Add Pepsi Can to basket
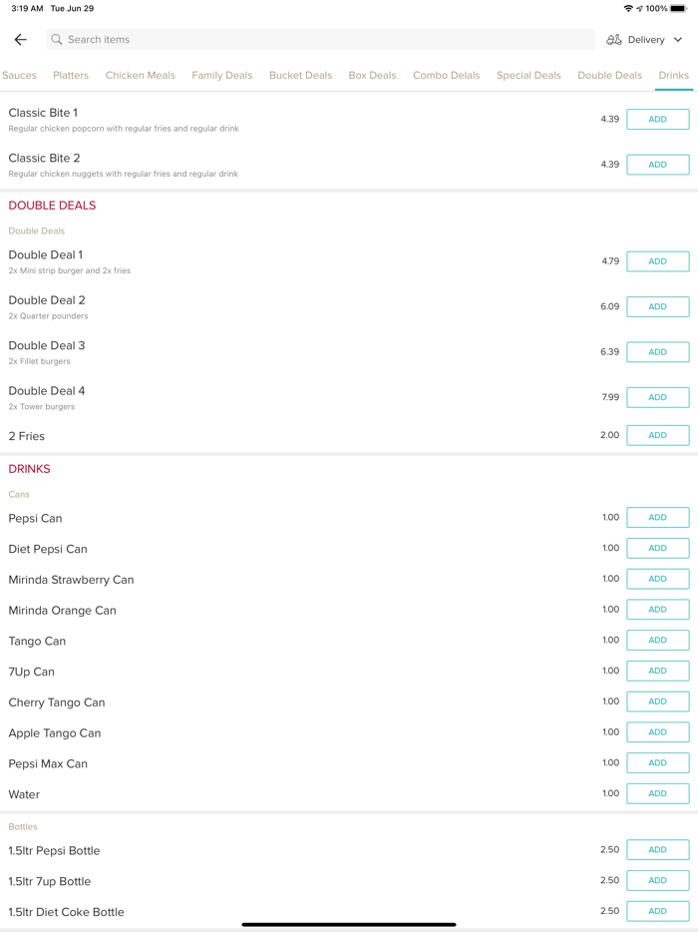698x932 pixels. click(x=657, y=518)
